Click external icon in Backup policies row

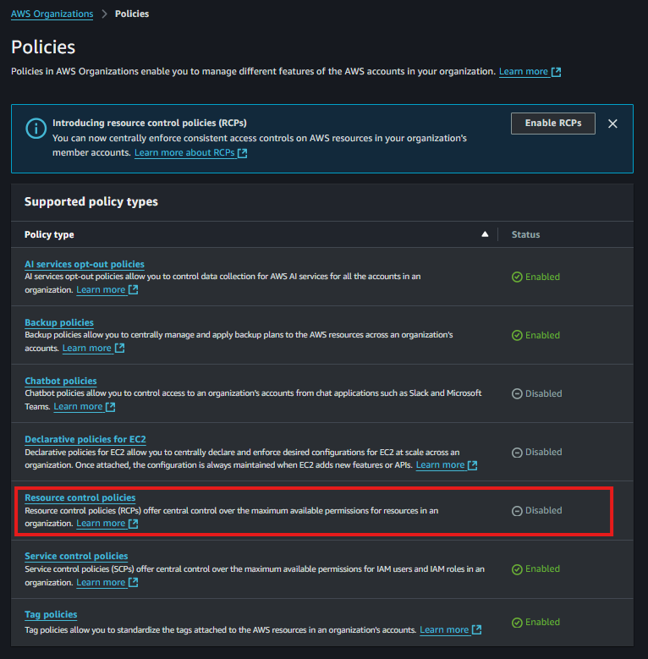[120, 348]
